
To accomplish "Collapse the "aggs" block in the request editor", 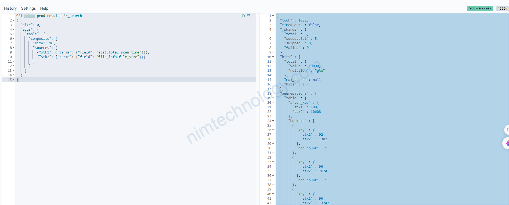I will tap(14, 30).
